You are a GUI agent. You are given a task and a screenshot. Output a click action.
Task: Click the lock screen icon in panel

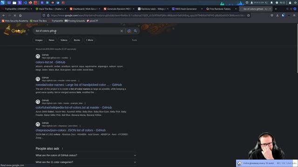pyautogui.click(x=290, y=3)
